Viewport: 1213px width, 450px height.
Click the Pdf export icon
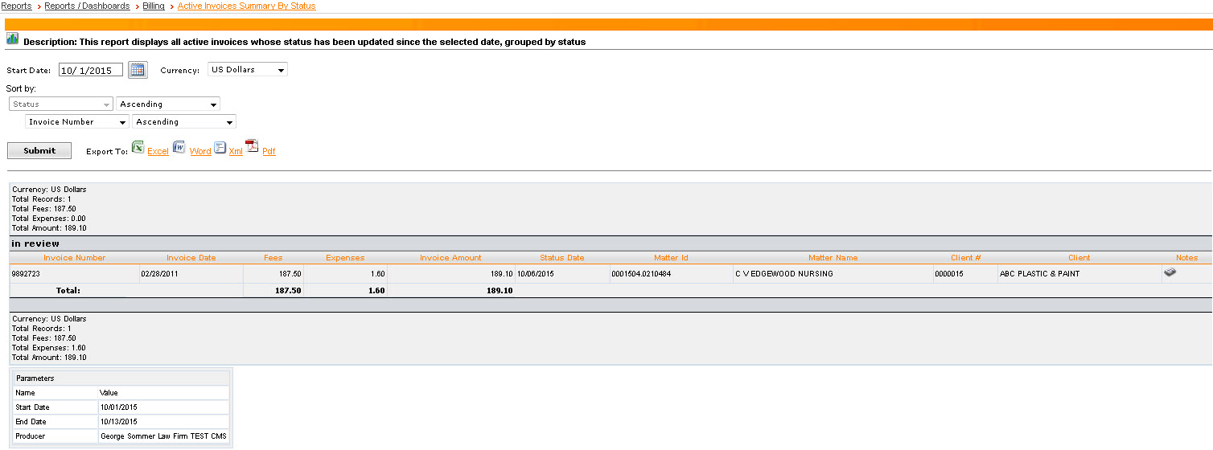coord(252,146)
